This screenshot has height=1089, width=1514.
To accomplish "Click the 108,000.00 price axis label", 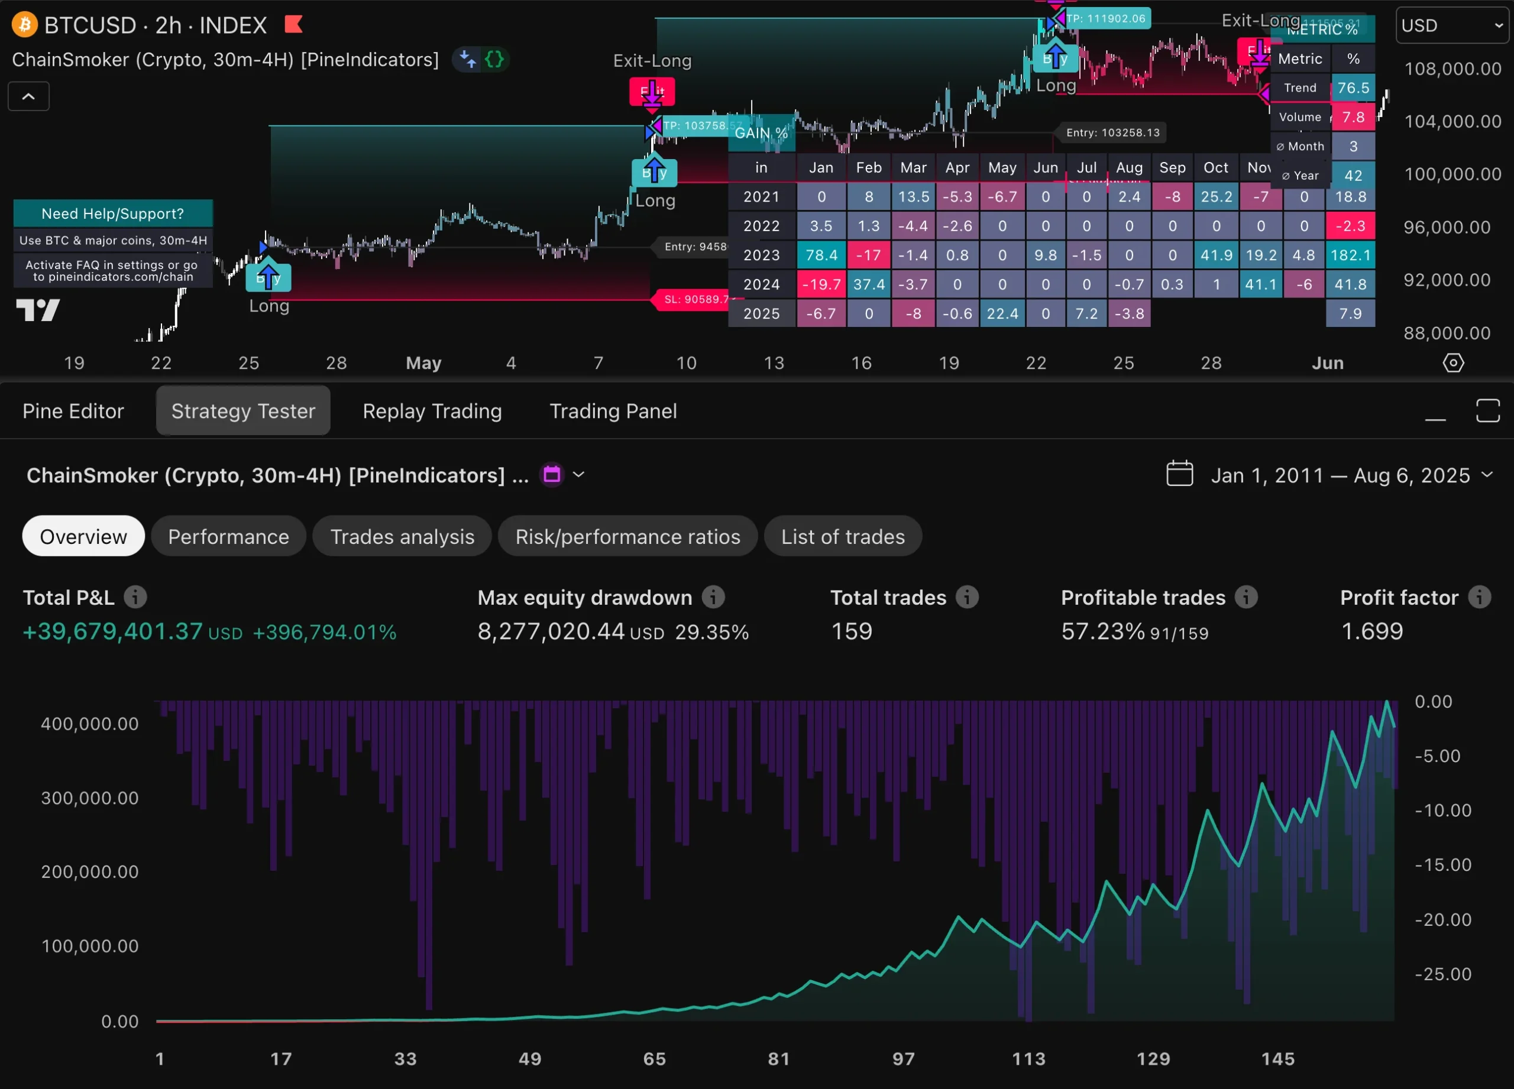I will (x=1452, y=69).
